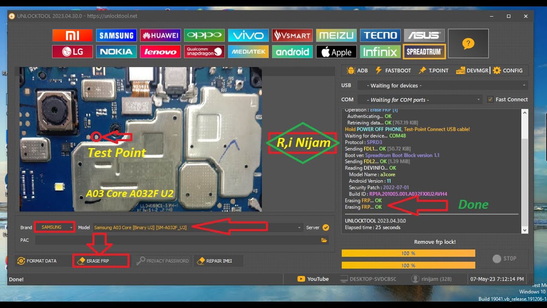Click the PRIVACY PASSWORD button
This screenshot has width=547, height=308.
point(163,261)
